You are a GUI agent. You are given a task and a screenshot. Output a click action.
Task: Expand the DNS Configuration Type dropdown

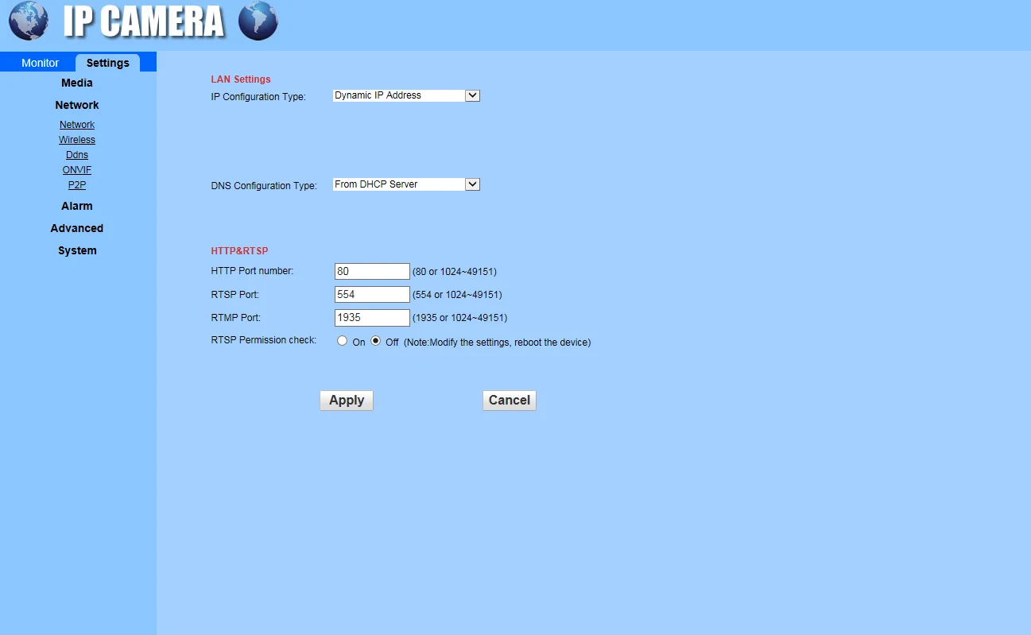coord(406,184)
